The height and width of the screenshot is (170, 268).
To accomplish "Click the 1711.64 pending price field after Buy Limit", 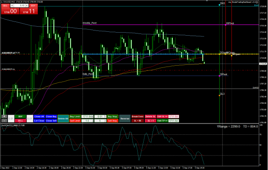I will pyautogui.click(x=87, y=117).
